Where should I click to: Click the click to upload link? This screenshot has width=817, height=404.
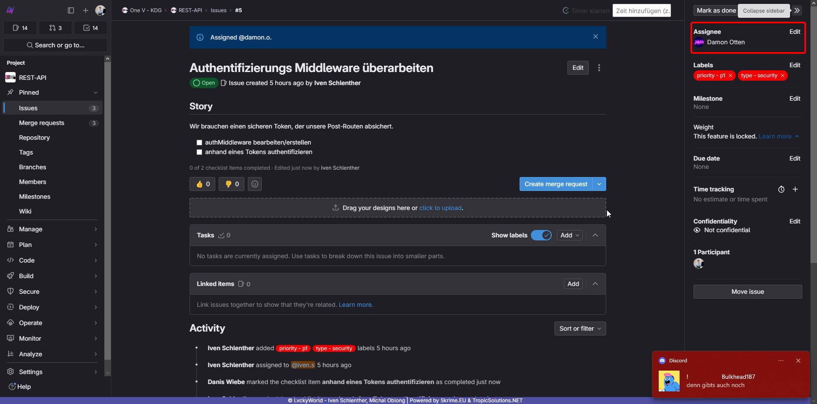tap(440, 208)
